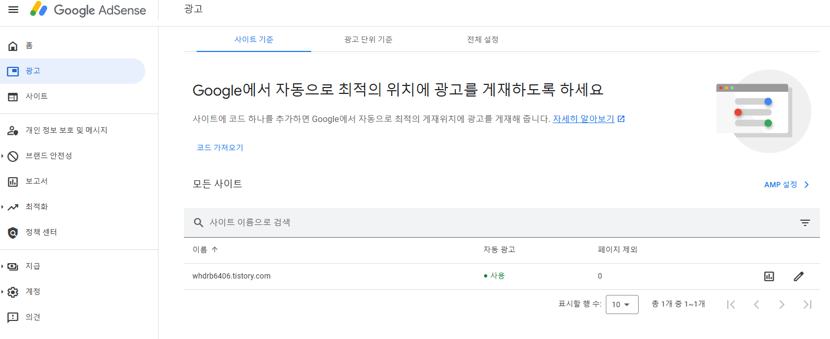Viewport: 830px width, 339px height.
Task: Click the 브랜드 안전성 block icon
Action: click(x=13, y=156)
